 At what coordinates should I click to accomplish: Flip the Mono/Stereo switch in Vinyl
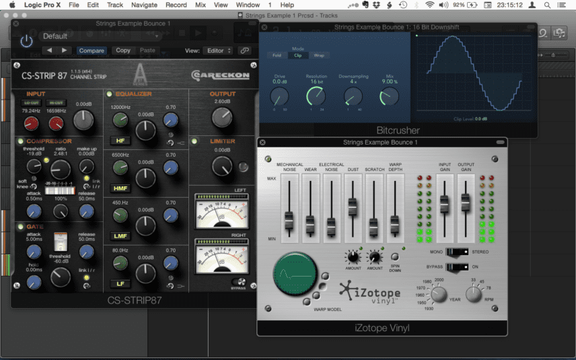458,252
